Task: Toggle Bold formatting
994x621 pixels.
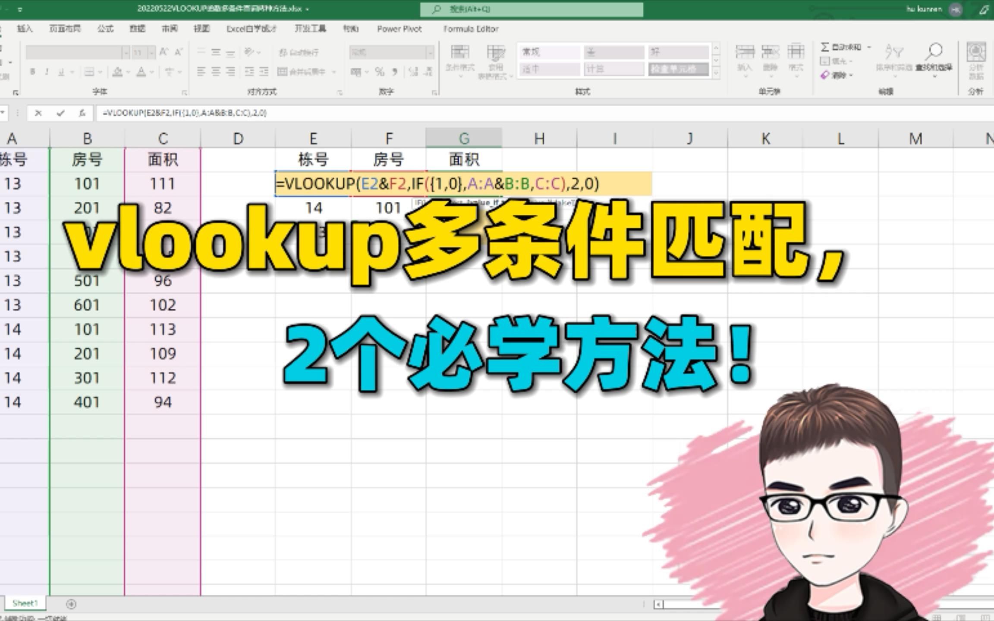Action: click(33, 72)
